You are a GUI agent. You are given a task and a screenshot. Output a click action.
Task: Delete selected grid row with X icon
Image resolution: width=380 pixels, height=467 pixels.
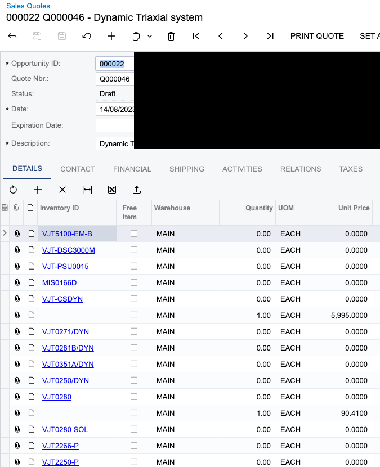tap(62, 190)
